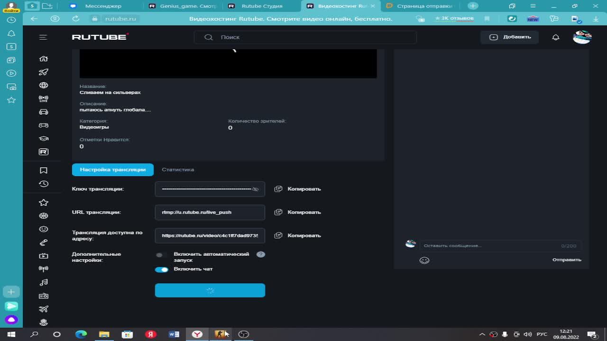Open the globe icon section in Rutube sidebar

44,85
